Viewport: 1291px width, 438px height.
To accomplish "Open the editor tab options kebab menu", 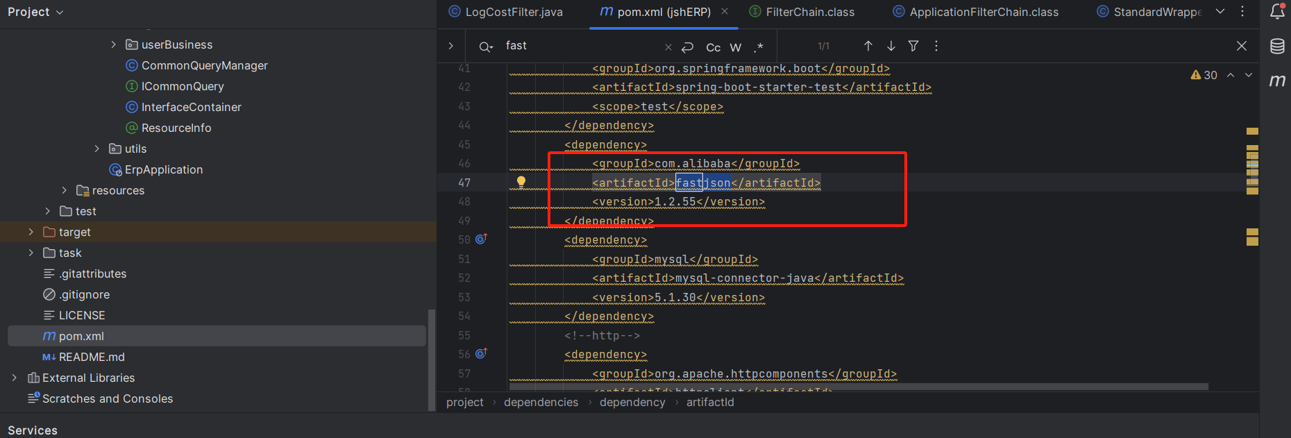I will pyautogui.click(x=1242, y=11).
